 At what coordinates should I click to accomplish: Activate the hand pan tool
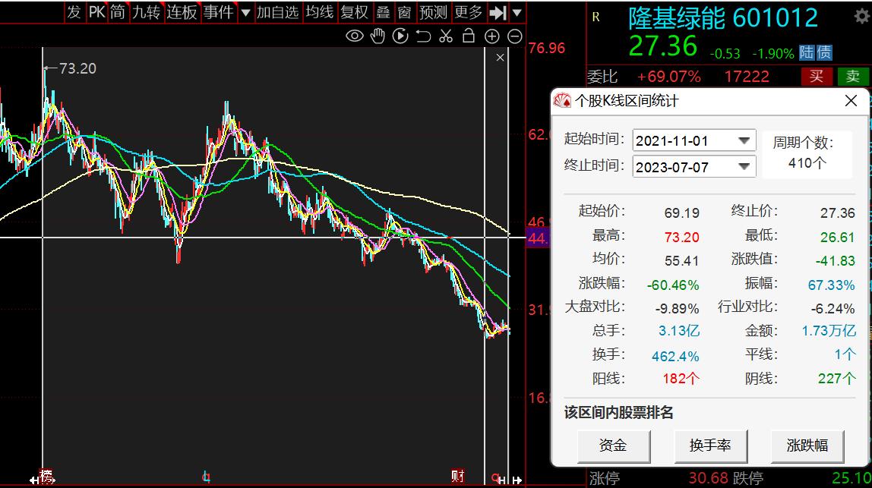pos(378,35)
